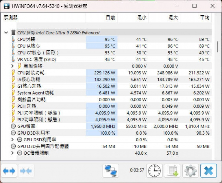Click average utilization 90.3 %
This screenshot has height=183, width=222.
(203, 133)
